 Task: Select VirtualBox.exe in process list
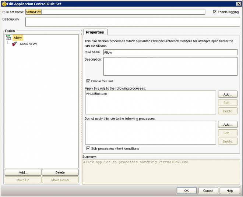pos(96,94)
